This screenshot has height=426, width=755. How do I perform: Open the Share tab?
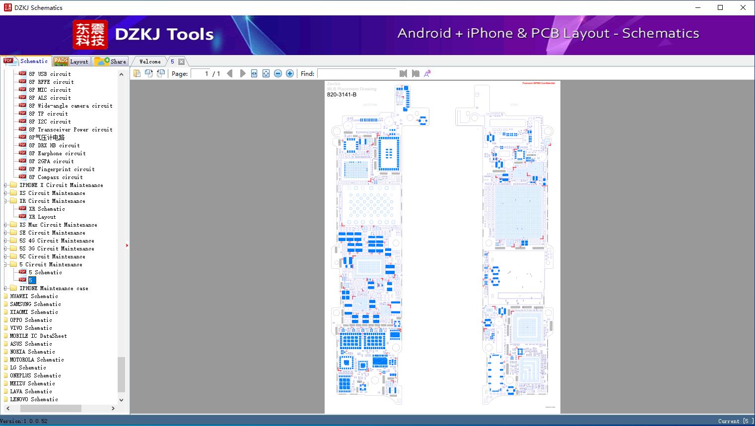point(110,61)
